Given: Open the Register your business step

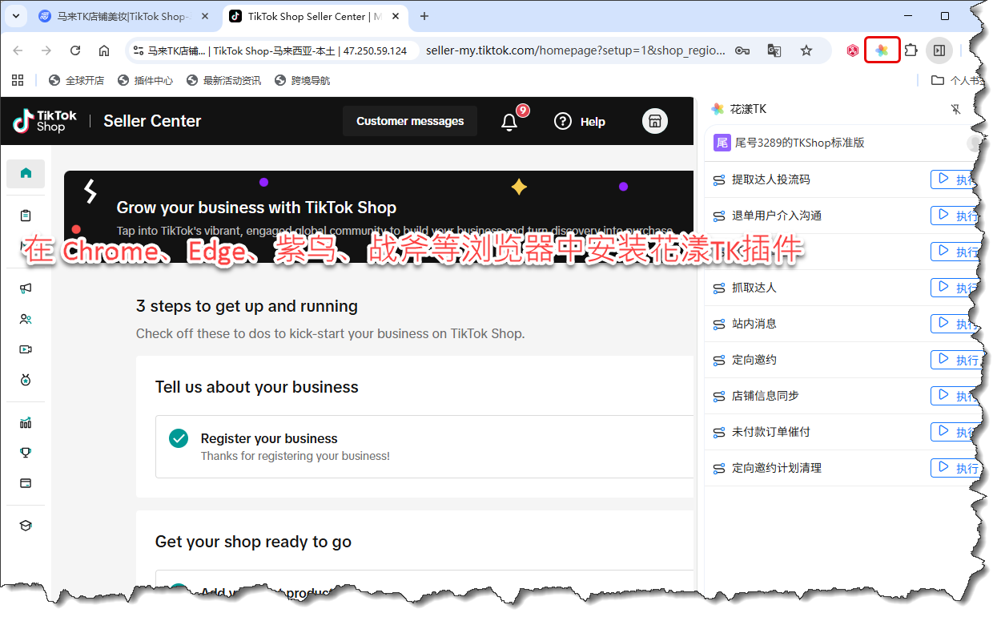Looking at the screenshot, I should pyautogui.click(x=424, y=446).
